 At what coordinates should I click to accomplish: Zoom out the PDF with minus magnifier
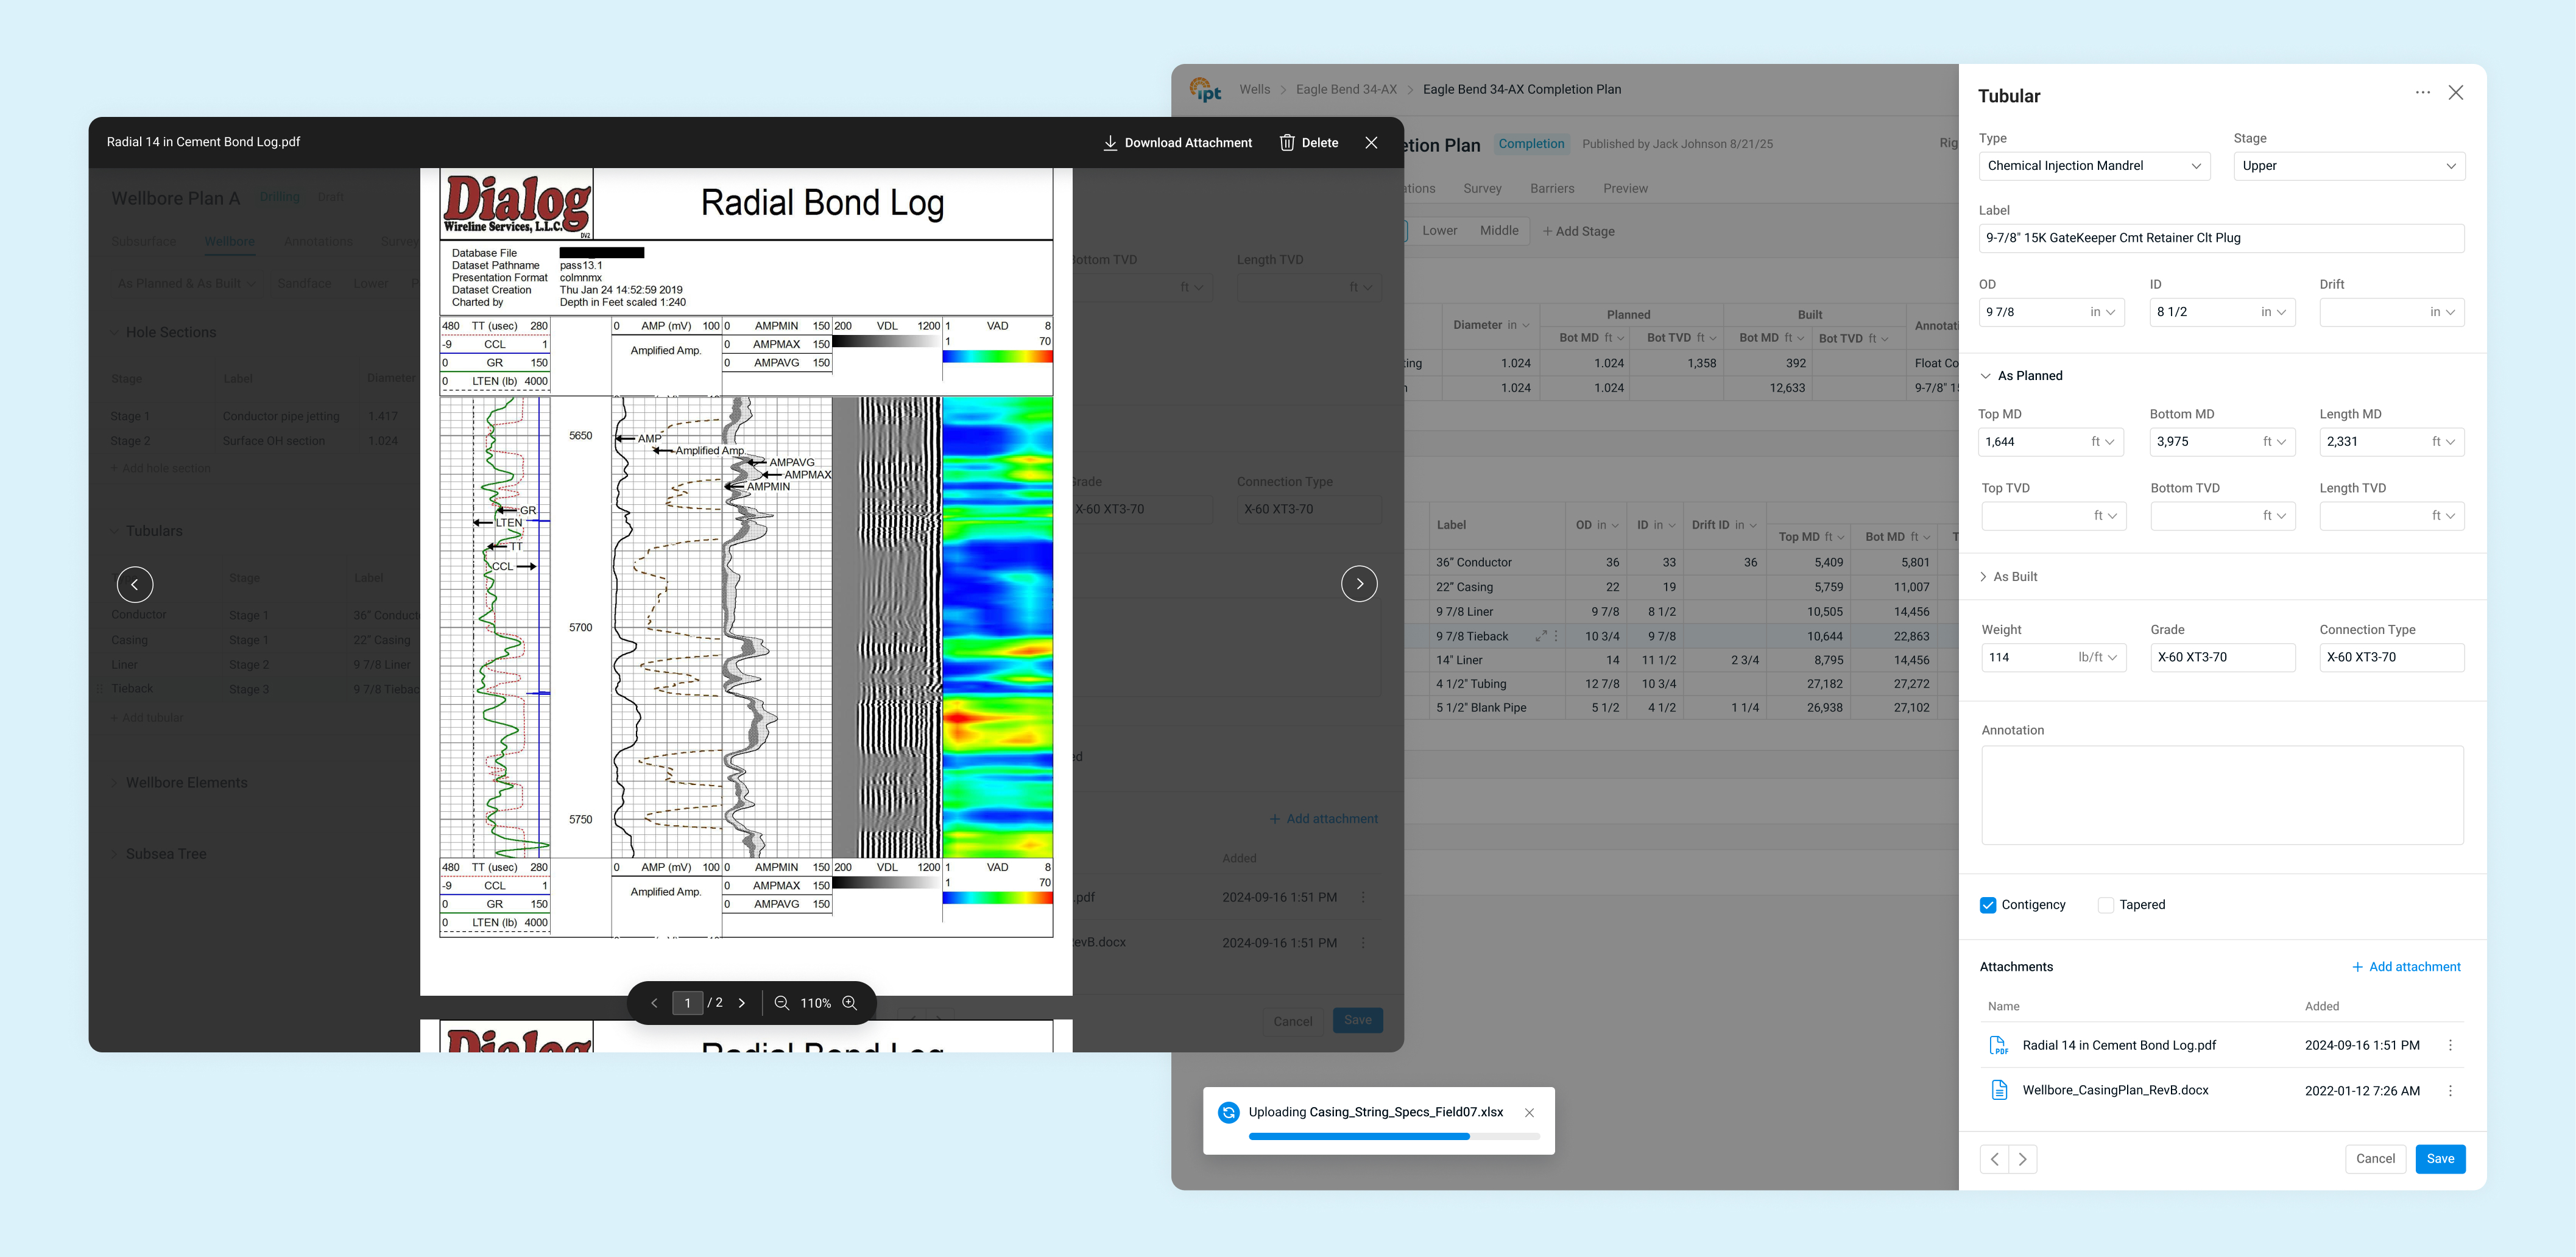782,1003
